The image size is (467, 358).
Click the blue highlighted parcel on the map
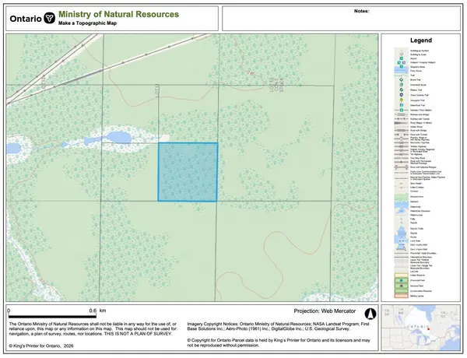coord(188,172)
